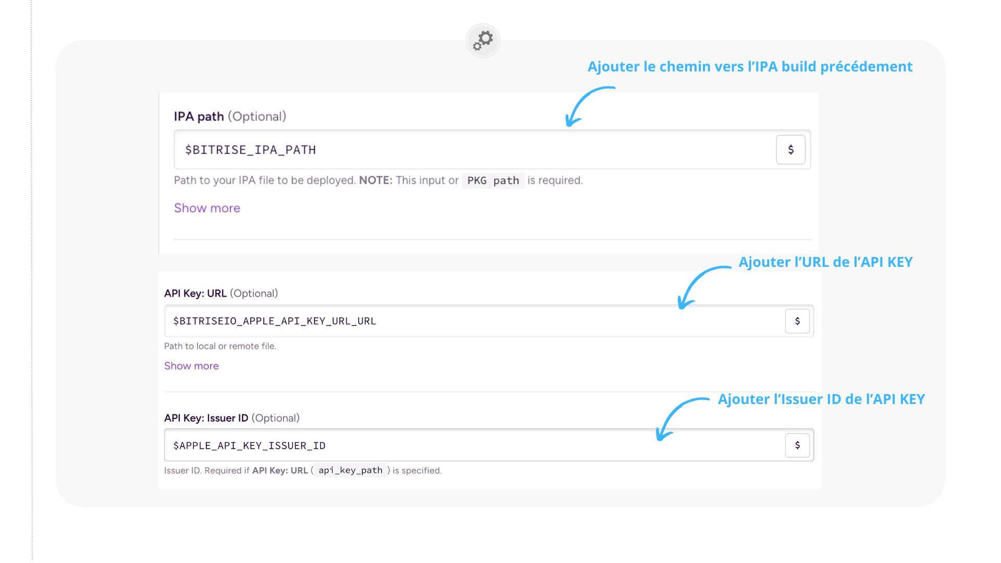Click the PKG path code tag
This screenshot has width=1001, height=563.
point(493,180)
